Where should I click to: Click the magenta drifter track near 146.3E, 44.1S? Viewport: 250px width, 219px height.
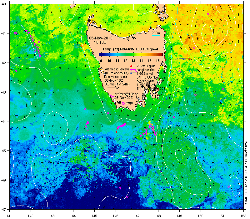coord(122,126)
